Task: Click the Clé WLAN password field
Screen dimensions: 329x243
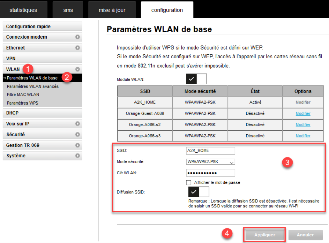Action: point(210,173)
